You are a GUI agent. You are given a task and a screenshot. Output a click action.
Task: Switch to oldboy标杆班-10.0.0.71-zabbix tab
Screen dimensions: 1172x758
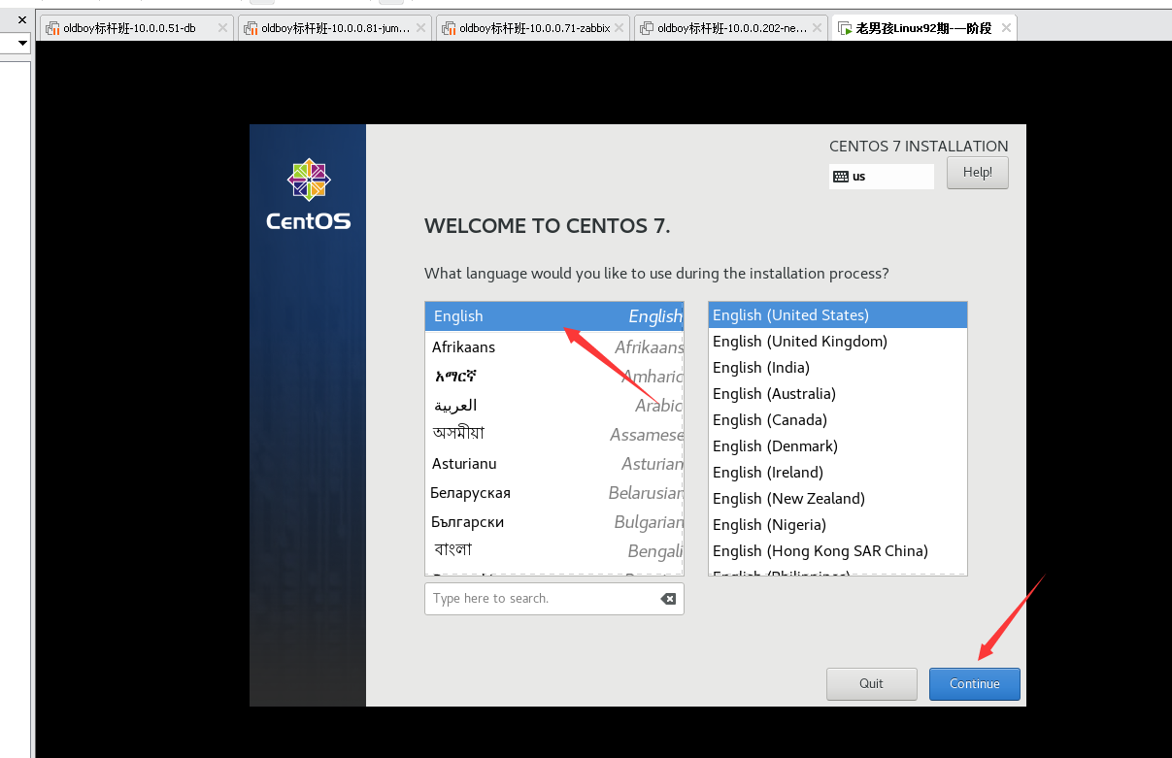point(535,28)
